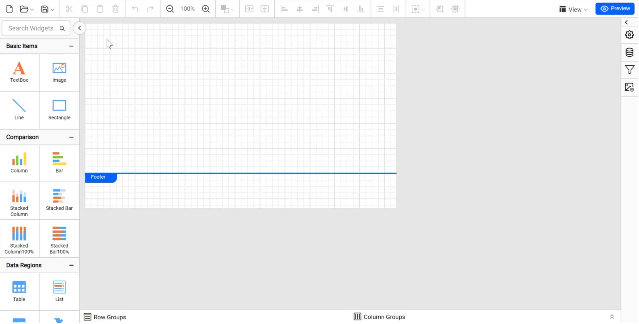Align selected items to vertical middle
The image size is (639, 324).
[345, 9]
